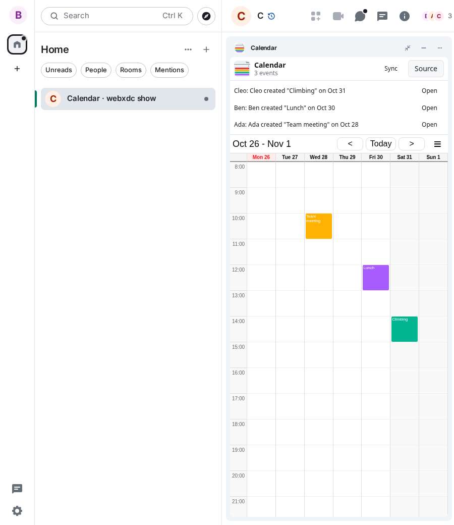This screenshot has width=454, height=525.
Task: Go to next week
Action: coord(412,144)
